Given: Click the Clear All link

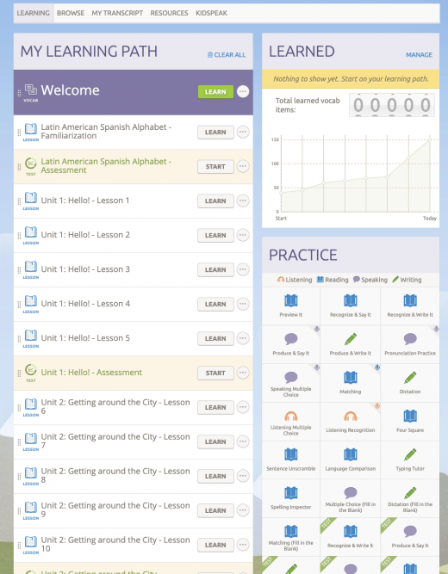Looking at the screenshot, I should [227, 55].
